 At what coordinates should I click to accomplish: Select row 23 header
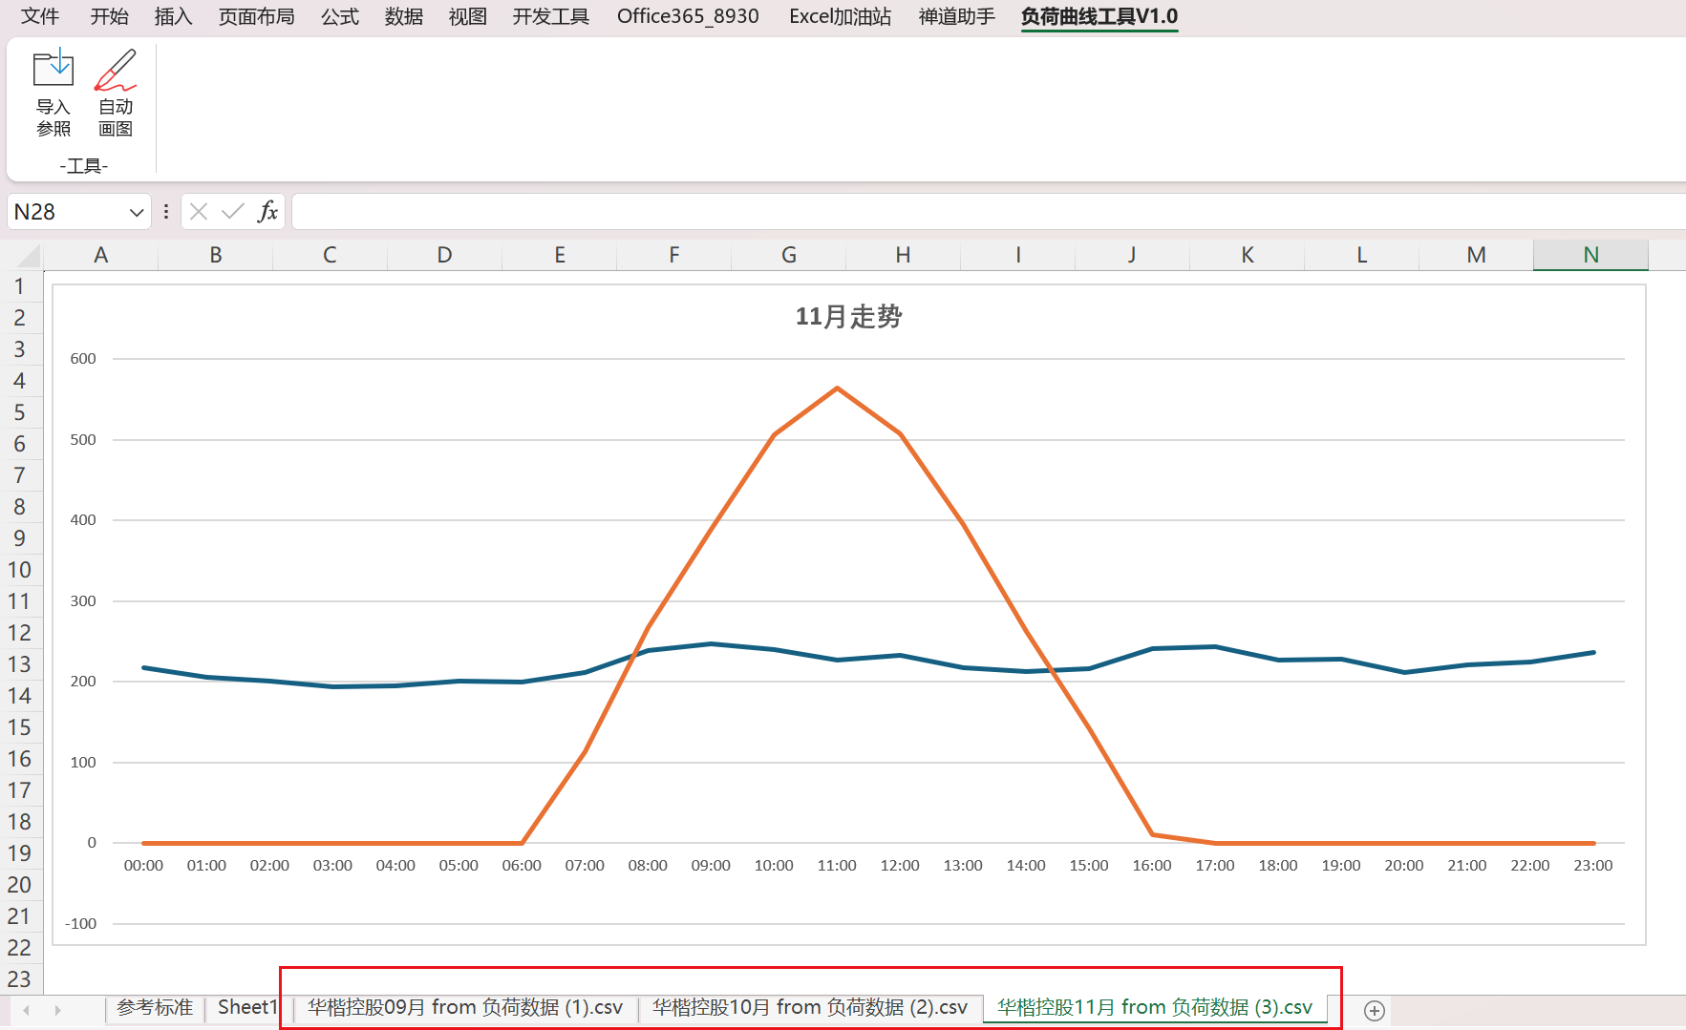20,979
